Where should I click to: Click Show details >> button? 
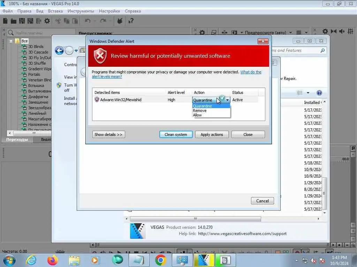(x=108, y=135)
